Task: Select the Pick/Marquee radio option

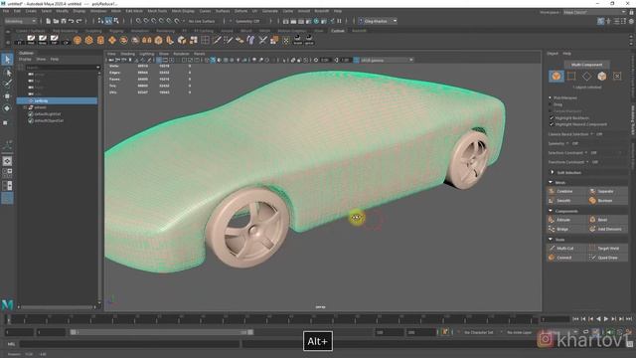Action: click(x=551, y=97)
